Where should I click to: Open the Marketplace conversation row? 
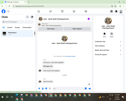[17, 34]
